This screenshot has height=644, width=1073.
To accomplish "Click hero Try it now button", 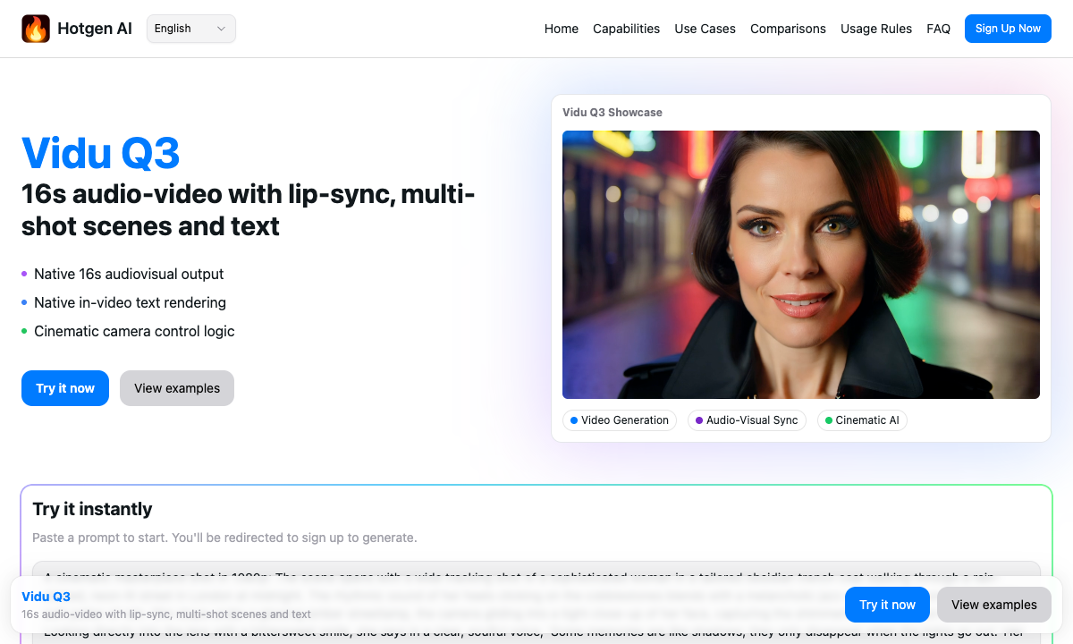I will pos(65,388).
